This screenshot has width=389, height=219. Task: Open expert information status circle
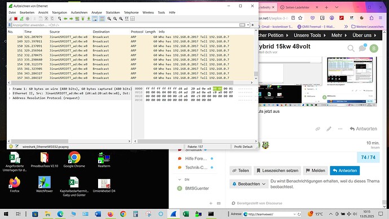point(11,147)
